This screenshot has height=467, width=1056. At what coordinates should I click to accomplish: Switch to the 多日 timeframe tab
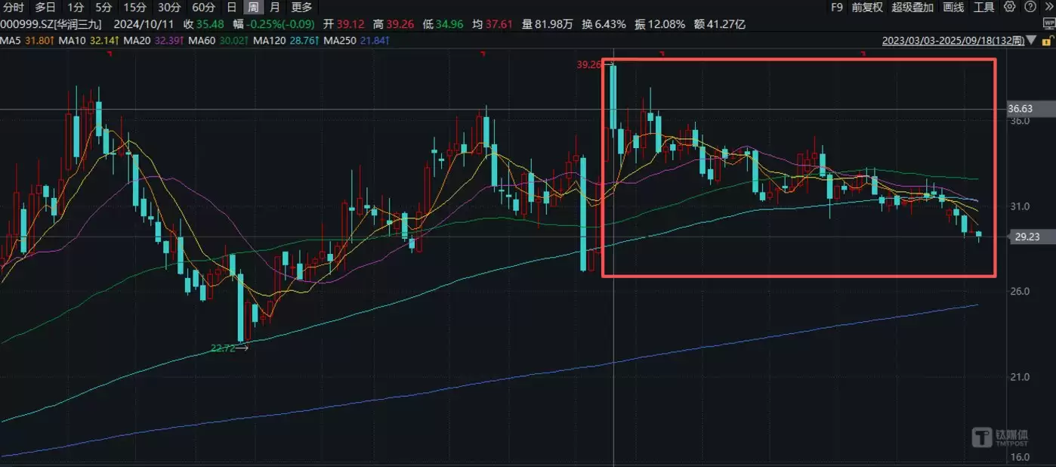tap(45, 8)
